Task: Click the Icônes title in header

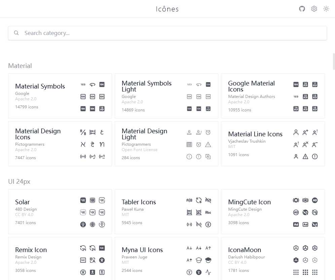Action: pyautogui.click(x=167, y=9)
